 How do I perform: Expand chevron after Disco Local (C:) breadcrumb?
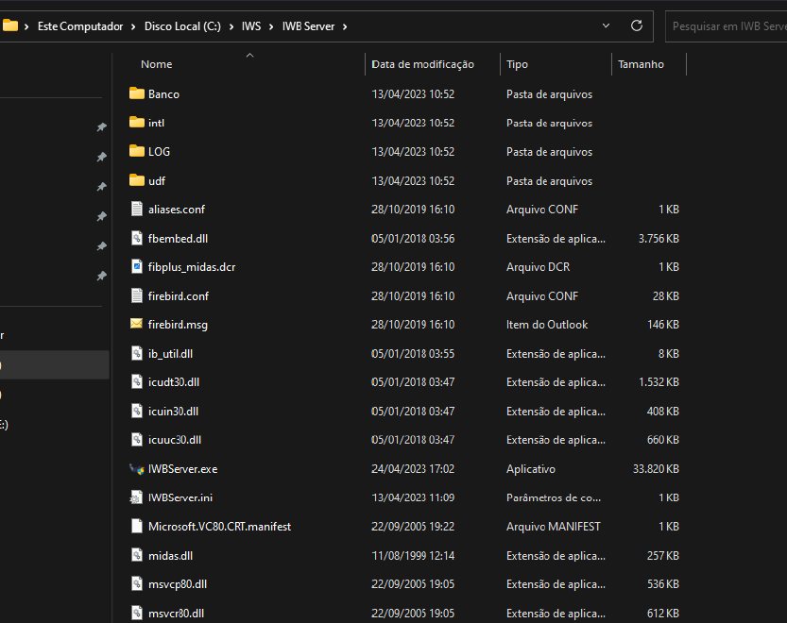pyautogui.click(x=231, y=26)
